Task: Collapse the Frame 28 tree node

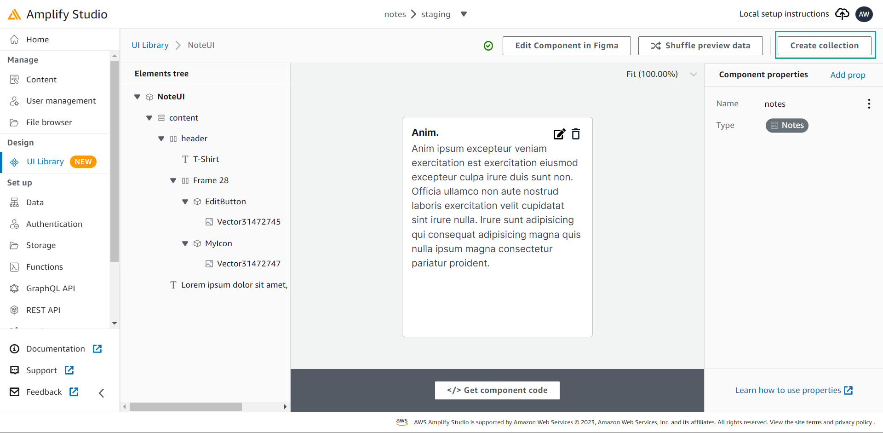Action: pos(173,180)
